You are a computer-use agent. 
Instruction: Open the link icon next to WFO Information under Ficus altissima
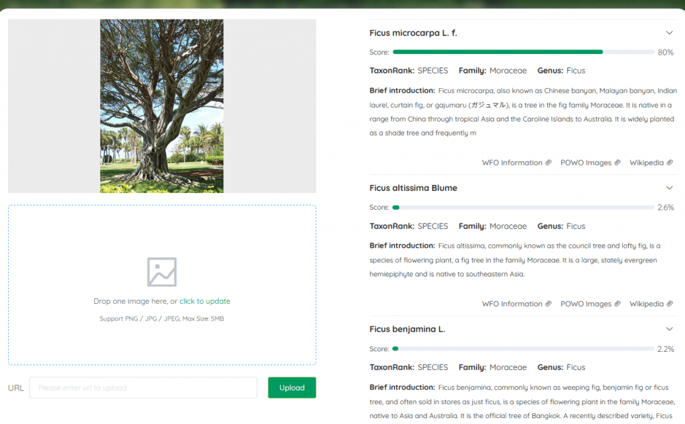[x=549, y=304]
